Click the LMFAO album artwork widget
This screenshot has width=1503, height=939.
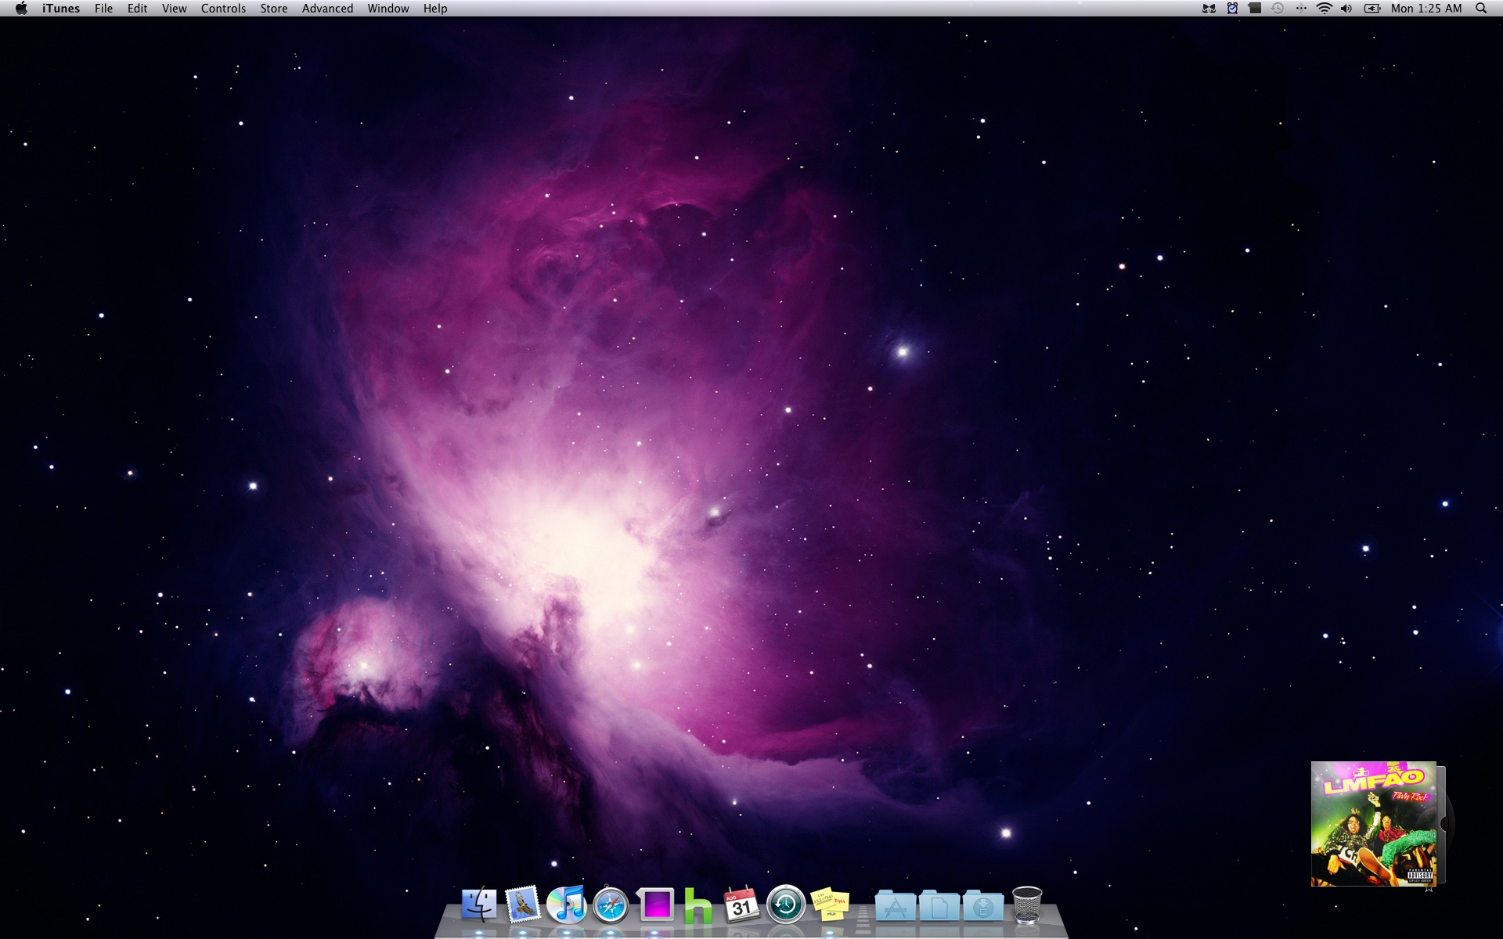click(1374, 823)
